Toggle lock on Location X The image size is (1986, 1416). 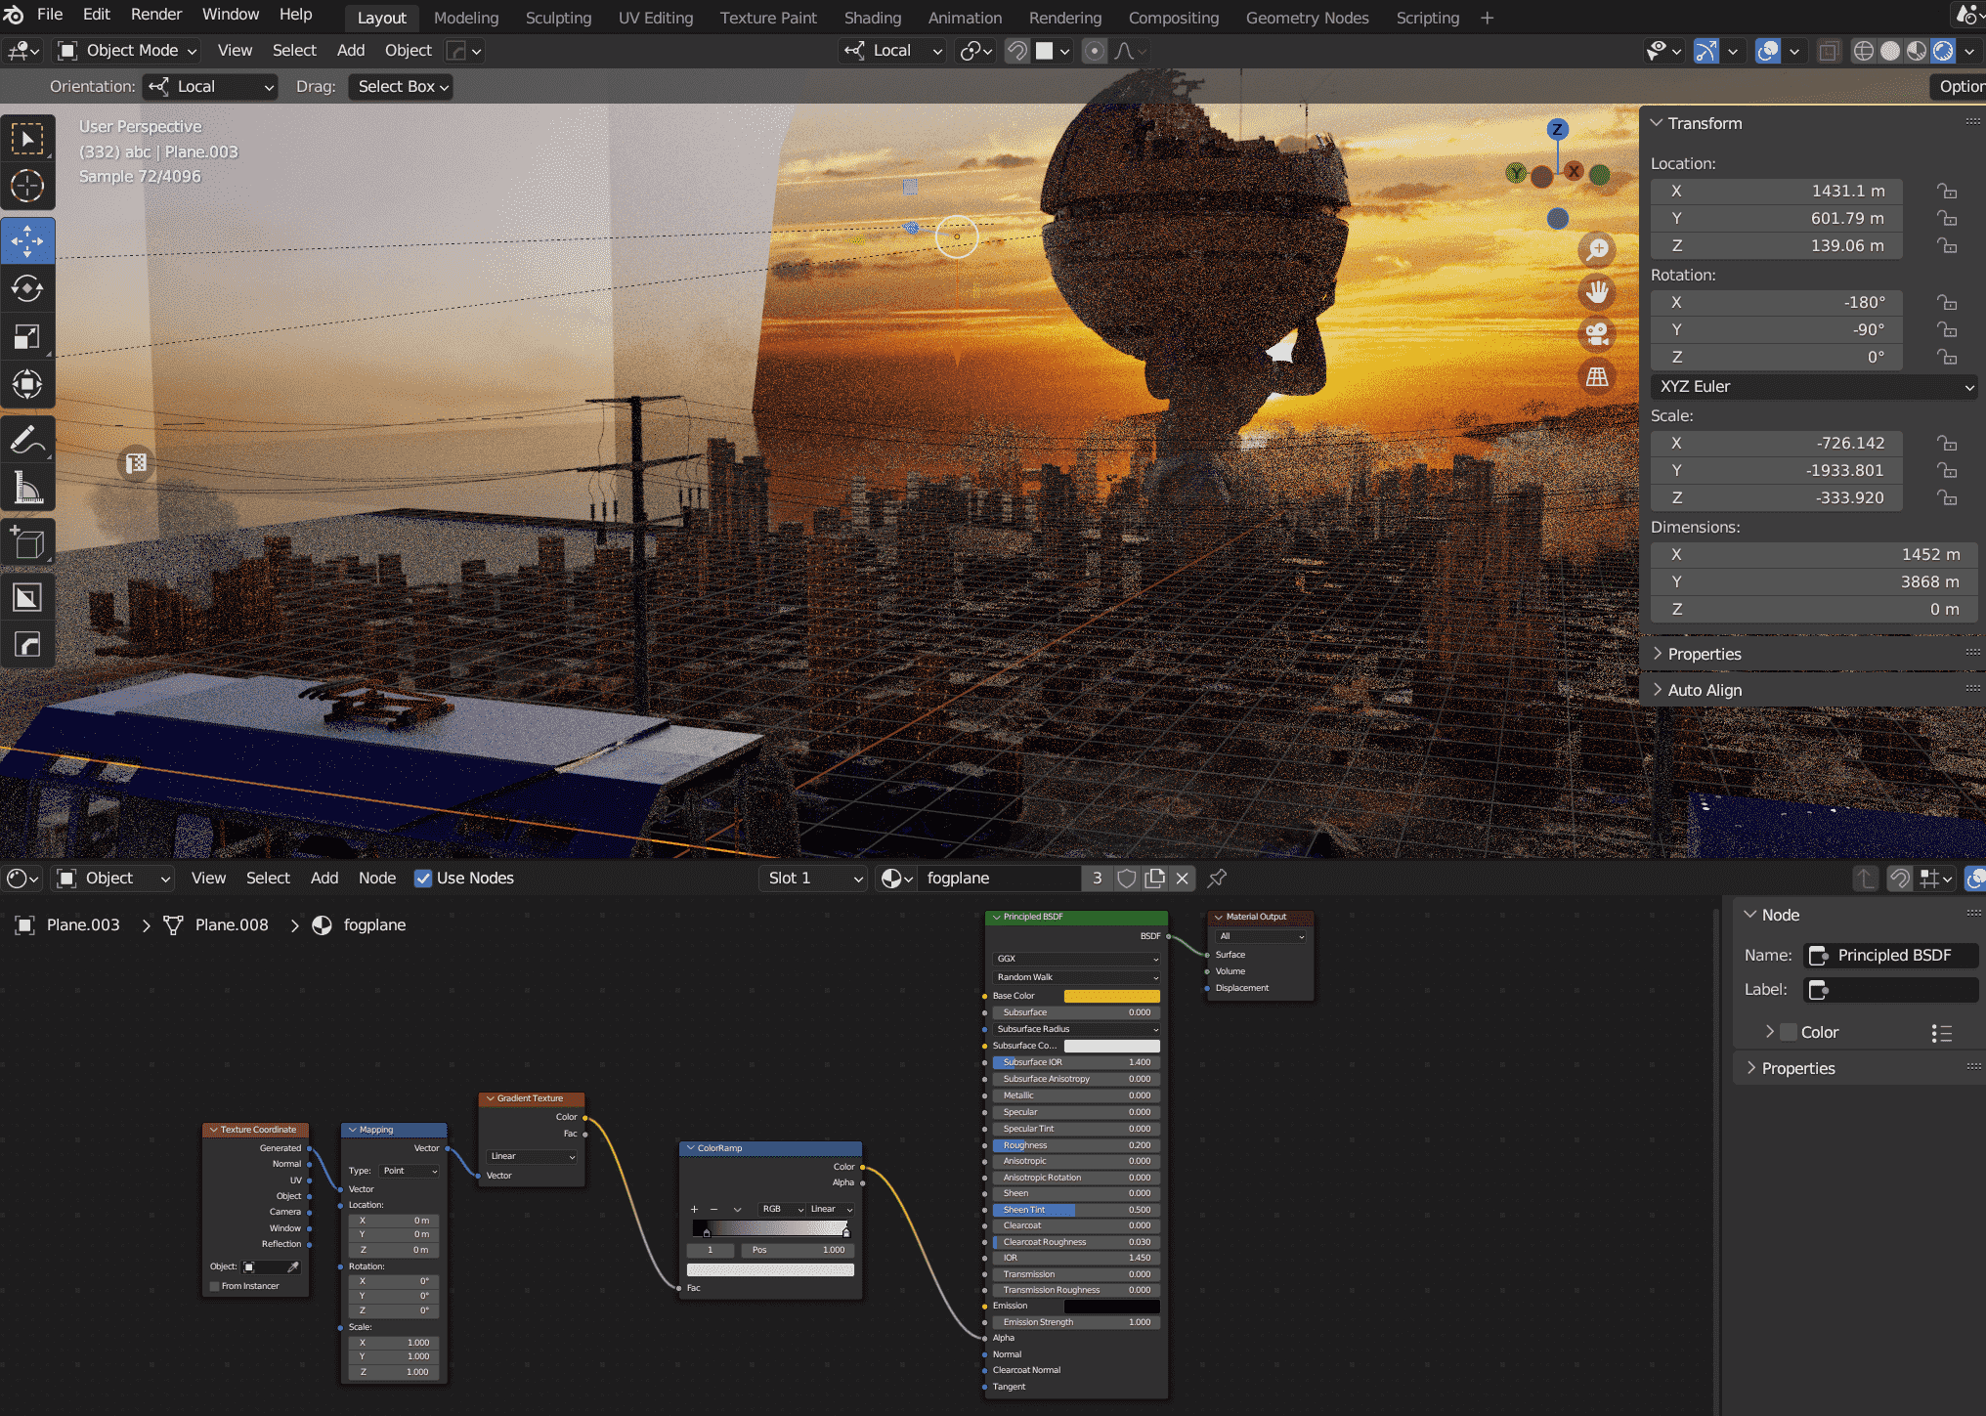pyautogui.click(x=1947, y=192)
